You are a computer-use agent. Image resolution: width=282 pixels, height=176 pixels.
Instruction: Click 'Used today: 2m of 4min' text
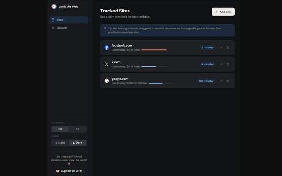point(126,66)
